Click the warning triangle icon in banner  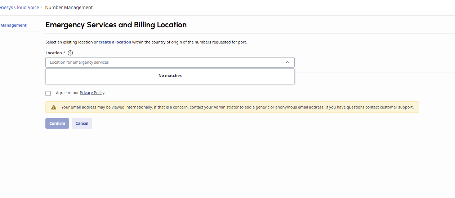(54, 107)
